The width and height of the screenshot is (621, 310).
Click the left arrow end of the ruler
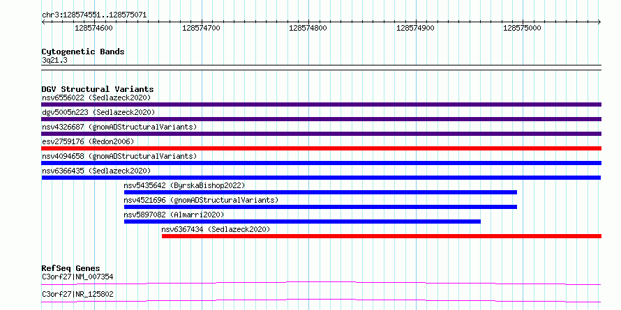(43, 22)
